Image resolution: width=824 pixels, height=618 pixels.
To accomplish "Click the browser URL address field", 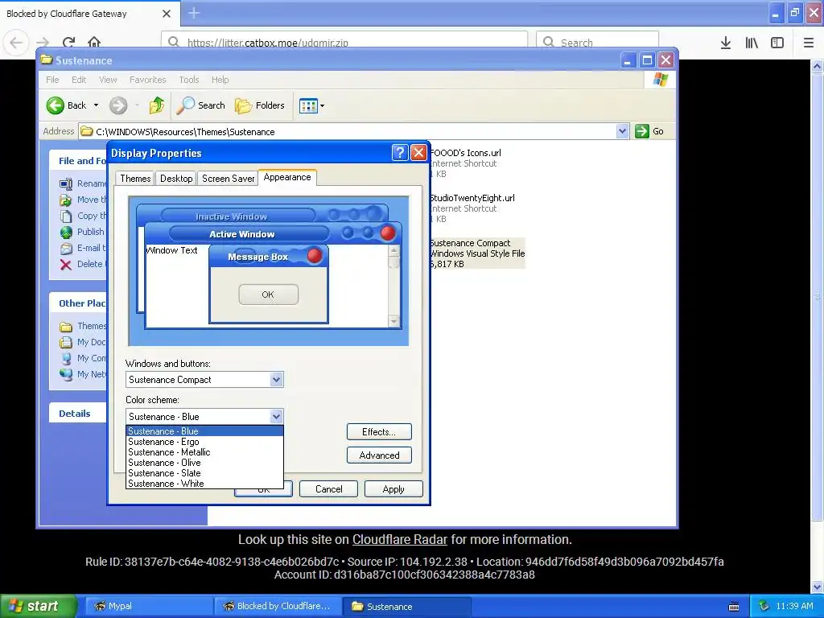I will 344,42.
